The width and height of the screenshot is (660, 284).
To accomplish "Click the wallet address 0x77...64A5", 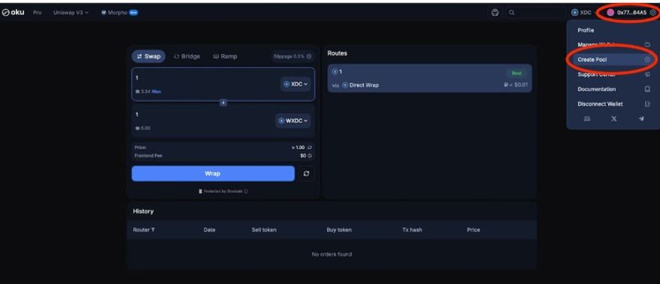I will [631, 13].
